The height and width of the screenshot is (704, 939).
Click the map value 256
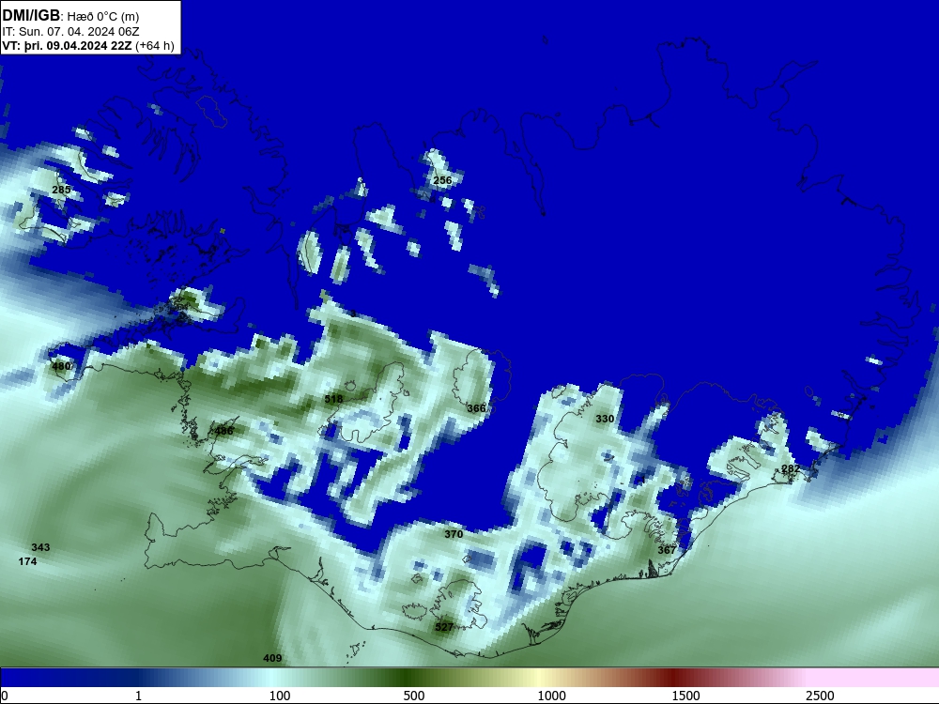(442, 180)
